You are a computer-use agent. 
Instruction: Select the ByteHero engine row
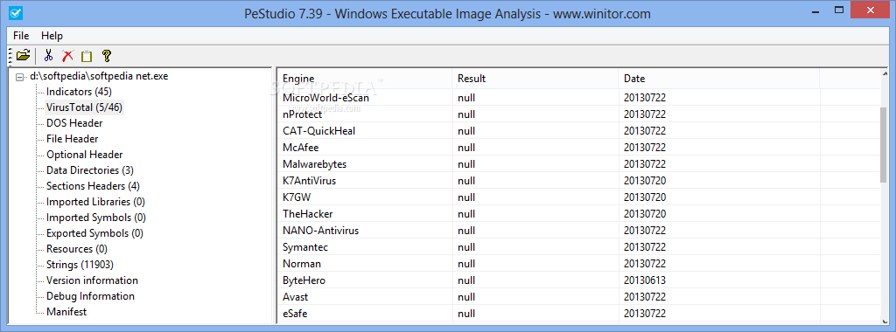578,280
